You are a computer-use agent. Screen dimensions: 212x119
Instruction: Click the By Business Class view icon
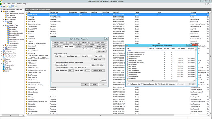pyautogui.click(x=6, y=45)
